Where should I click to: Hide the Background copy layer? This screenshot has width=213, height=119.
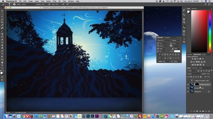click(x=188, y=88)
